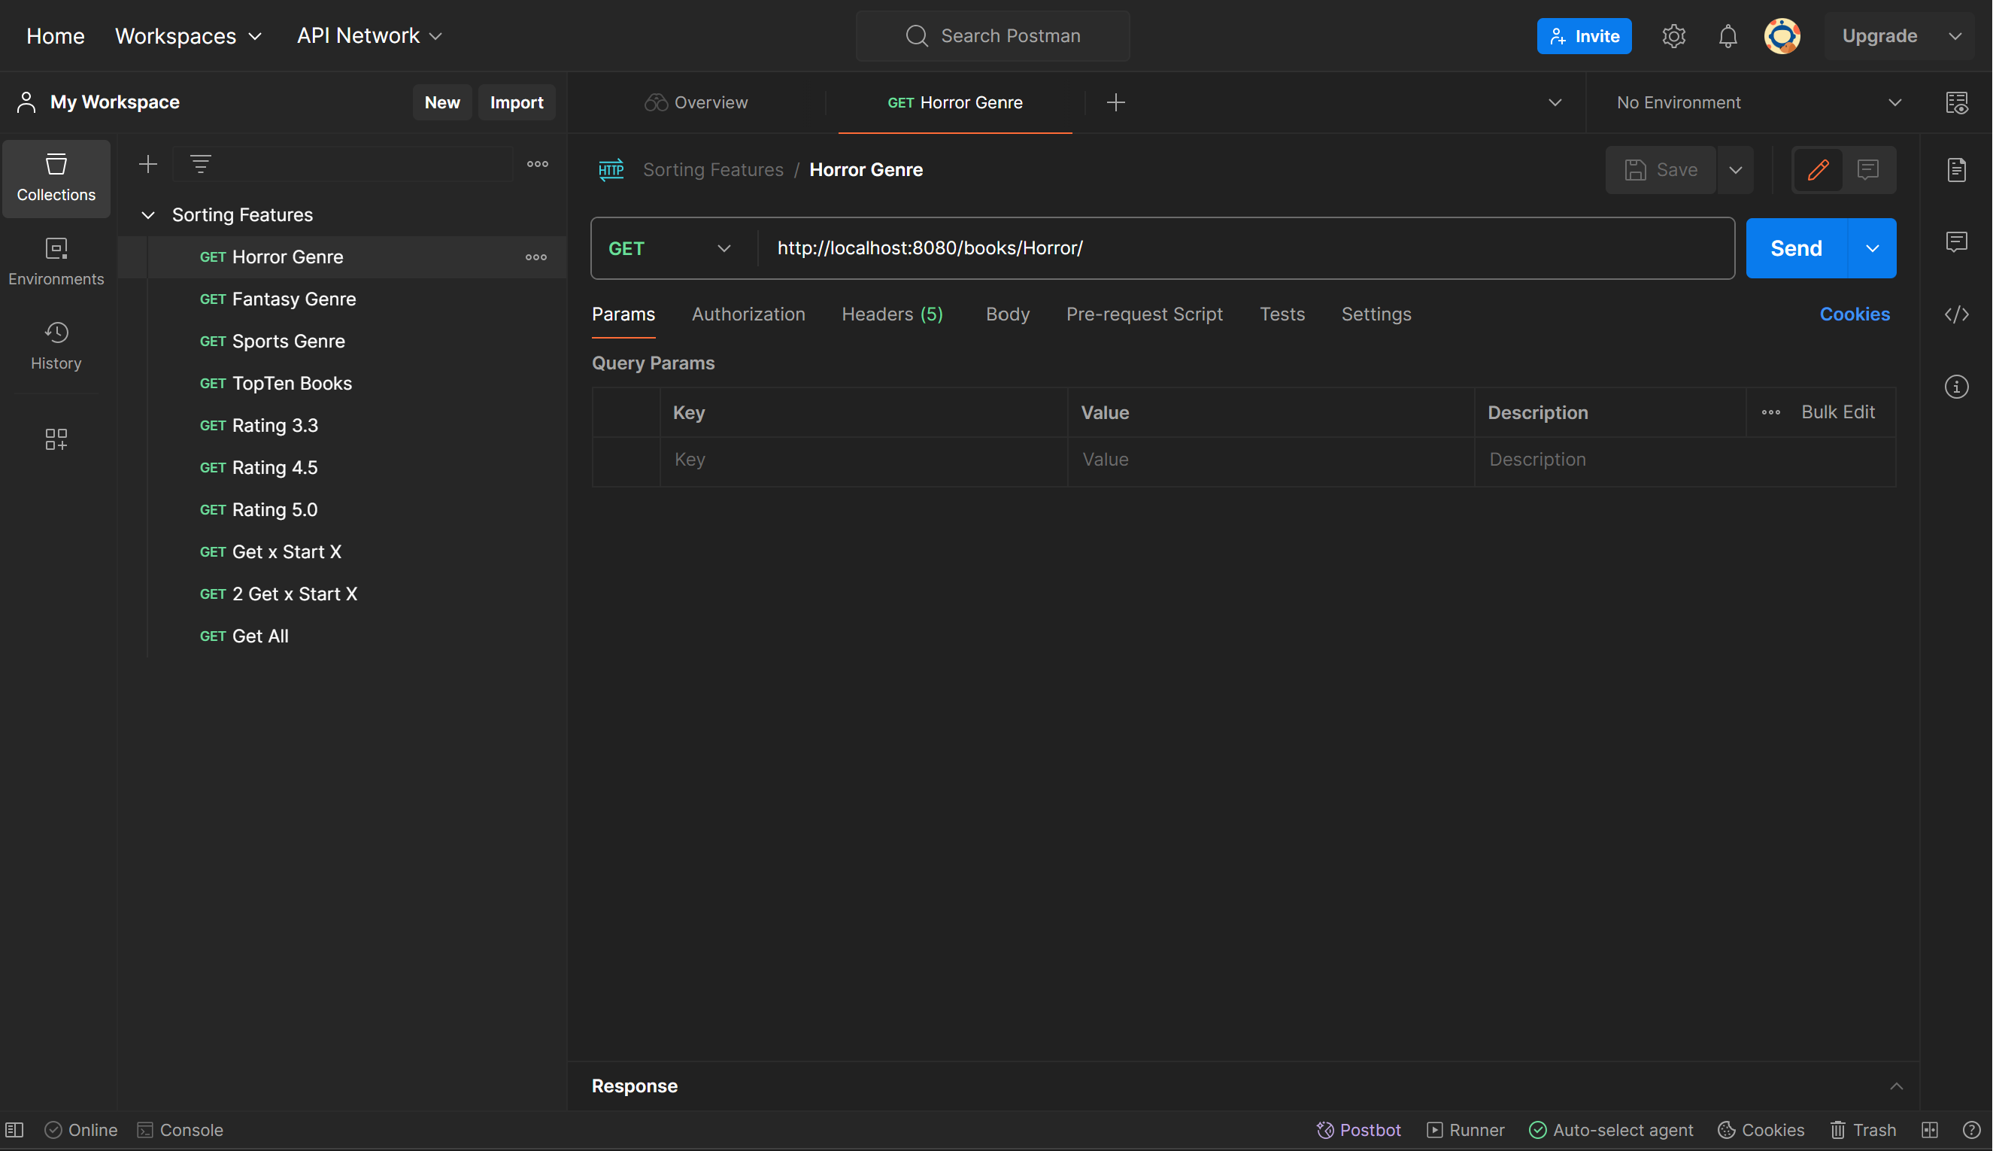Open the GET method dropdown
Image resolution: width=1993 pixels, height=1151 pixels.
click(671, 249)
